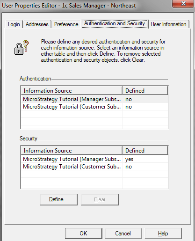Click the Define... button
The image size is (195, 241).
click(x=58, y=199)
